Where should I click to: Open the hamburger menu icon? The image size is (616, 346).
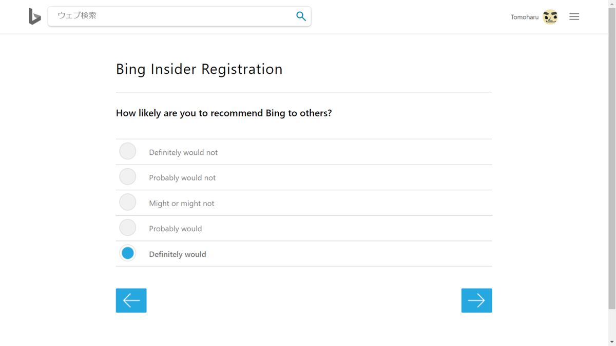pos(574,17)
